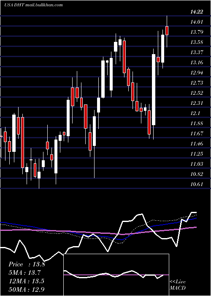This screenshot has width=211, height=296.
Task: Click the '<<Live MACD' label
Action: click(x=178, y=285)
